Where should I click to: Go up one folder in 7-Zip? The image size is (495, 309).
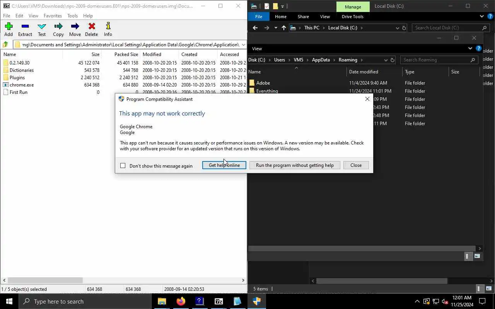point(5,44)
